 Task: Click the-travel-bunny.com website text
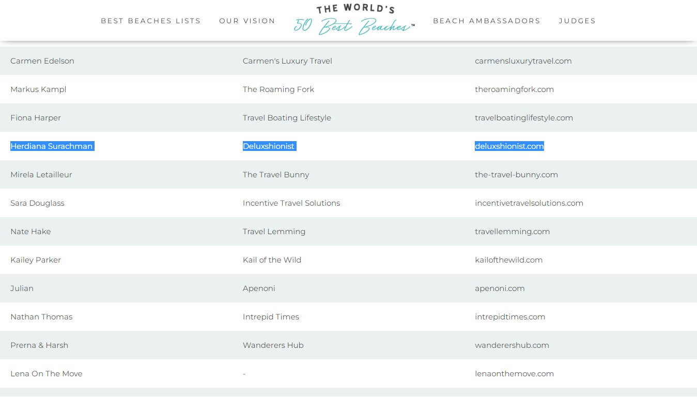click(x=516, y=175)
